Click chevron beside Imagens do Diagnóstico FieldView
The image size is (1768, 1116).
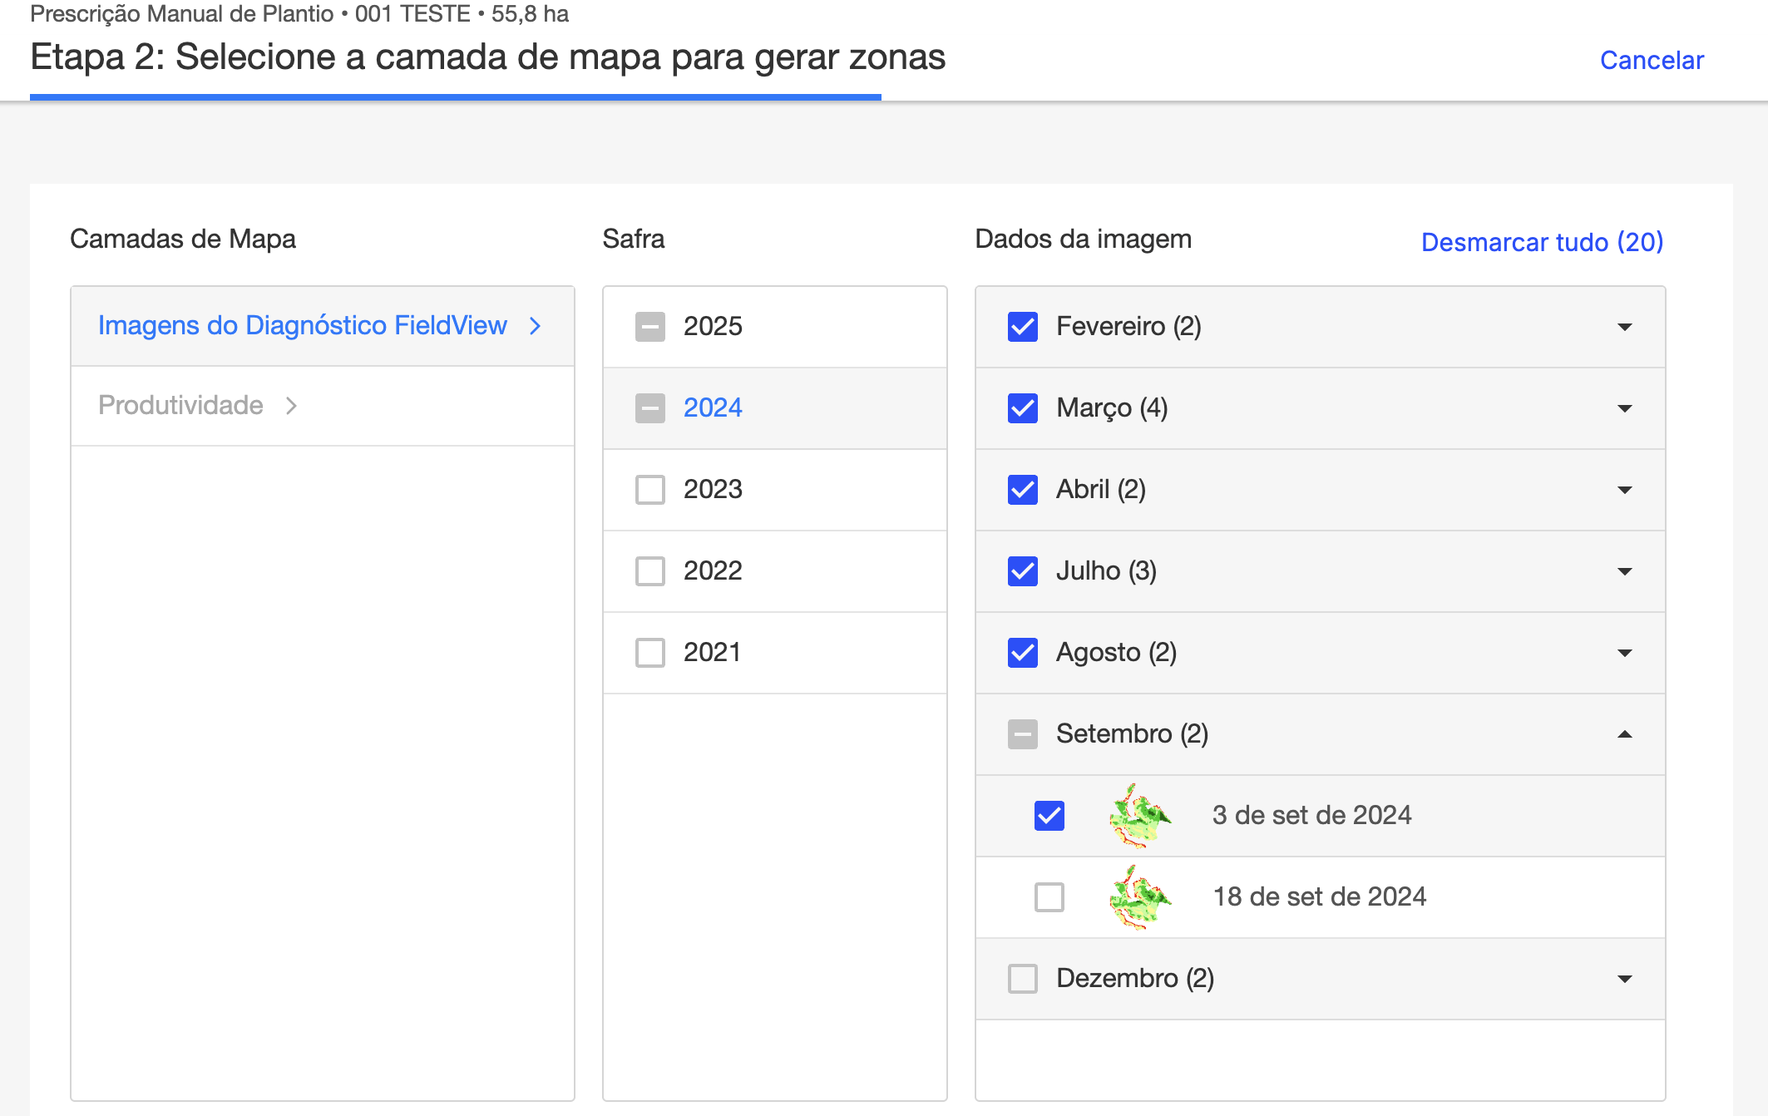pyautogui.click(x=536, y=326)
